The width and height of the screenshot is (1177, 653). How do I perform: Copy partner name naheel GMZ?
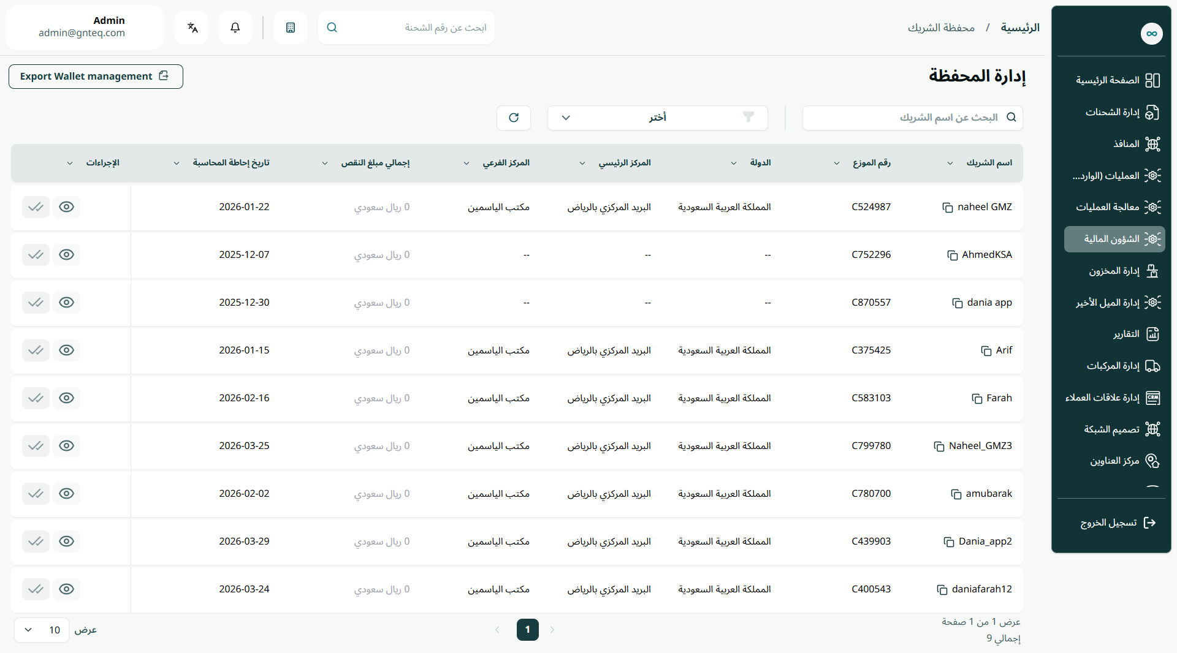pos(947,208)
